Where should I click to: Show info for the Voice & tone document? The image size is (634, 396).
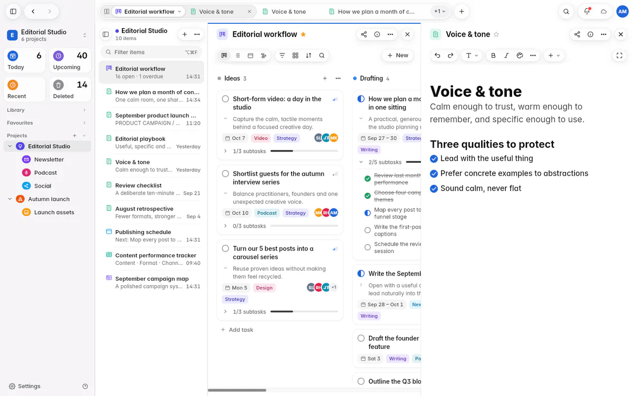coord(590,34)
